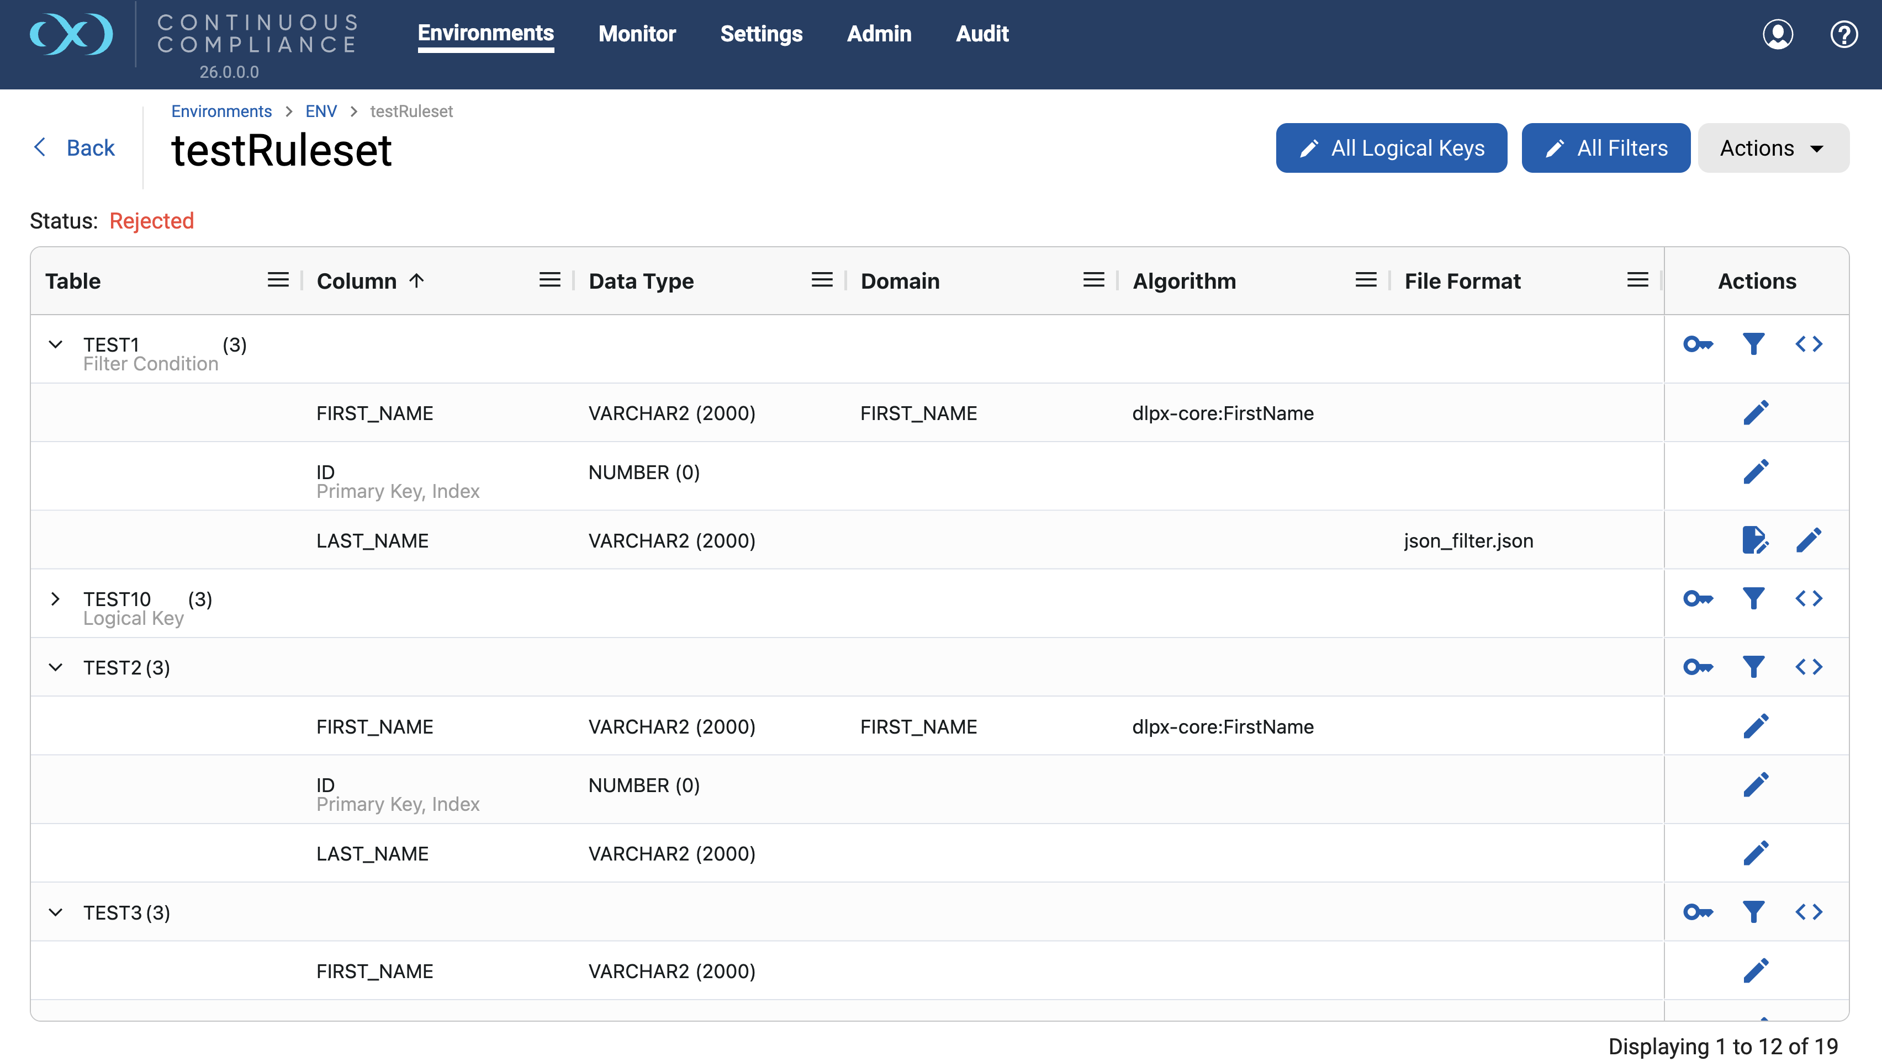Open the help question mark icon
Screen dimensions: 1882x1062
1844,34
